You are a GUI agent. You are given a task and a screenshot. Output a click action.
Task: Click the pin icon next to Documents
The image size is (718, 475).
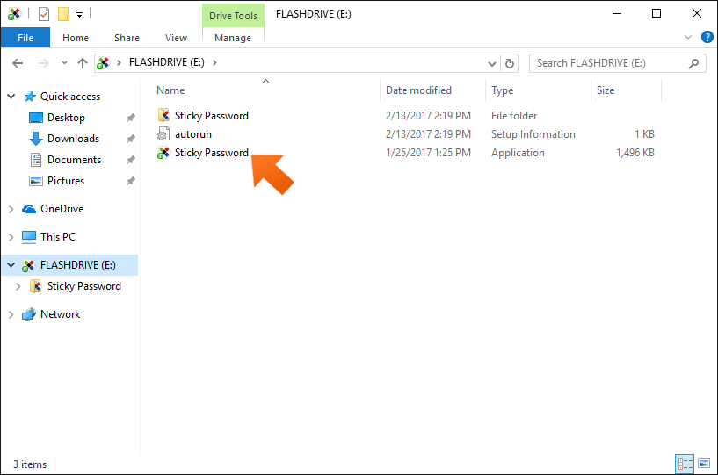click(x=130, y=160)
